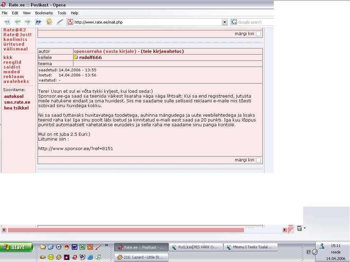Open the 'koolimiss' sidebar link
Viewport: 350px width, 262px height.
(x=15, y=40)
